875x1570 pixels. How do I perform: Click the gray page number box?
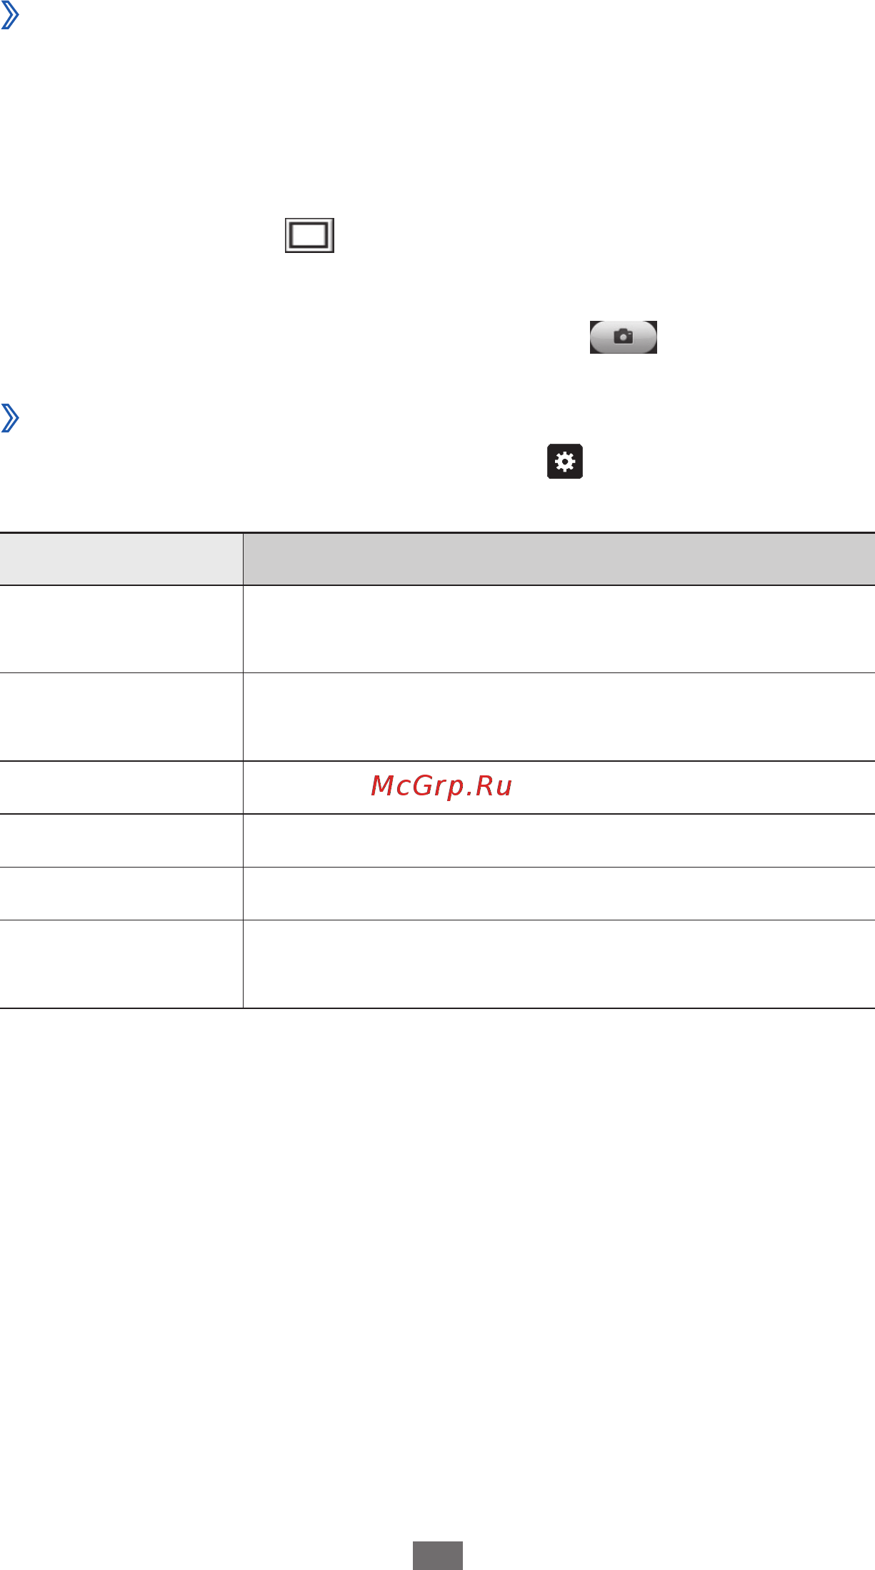438,1555
